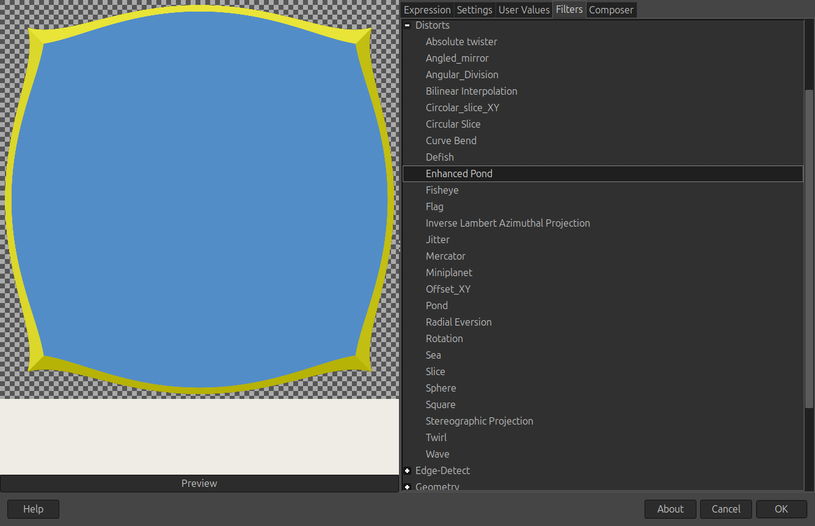This screenshot has width=815, height=526.
Task: Pick the Jitter filter
Action: click(437, 239)
